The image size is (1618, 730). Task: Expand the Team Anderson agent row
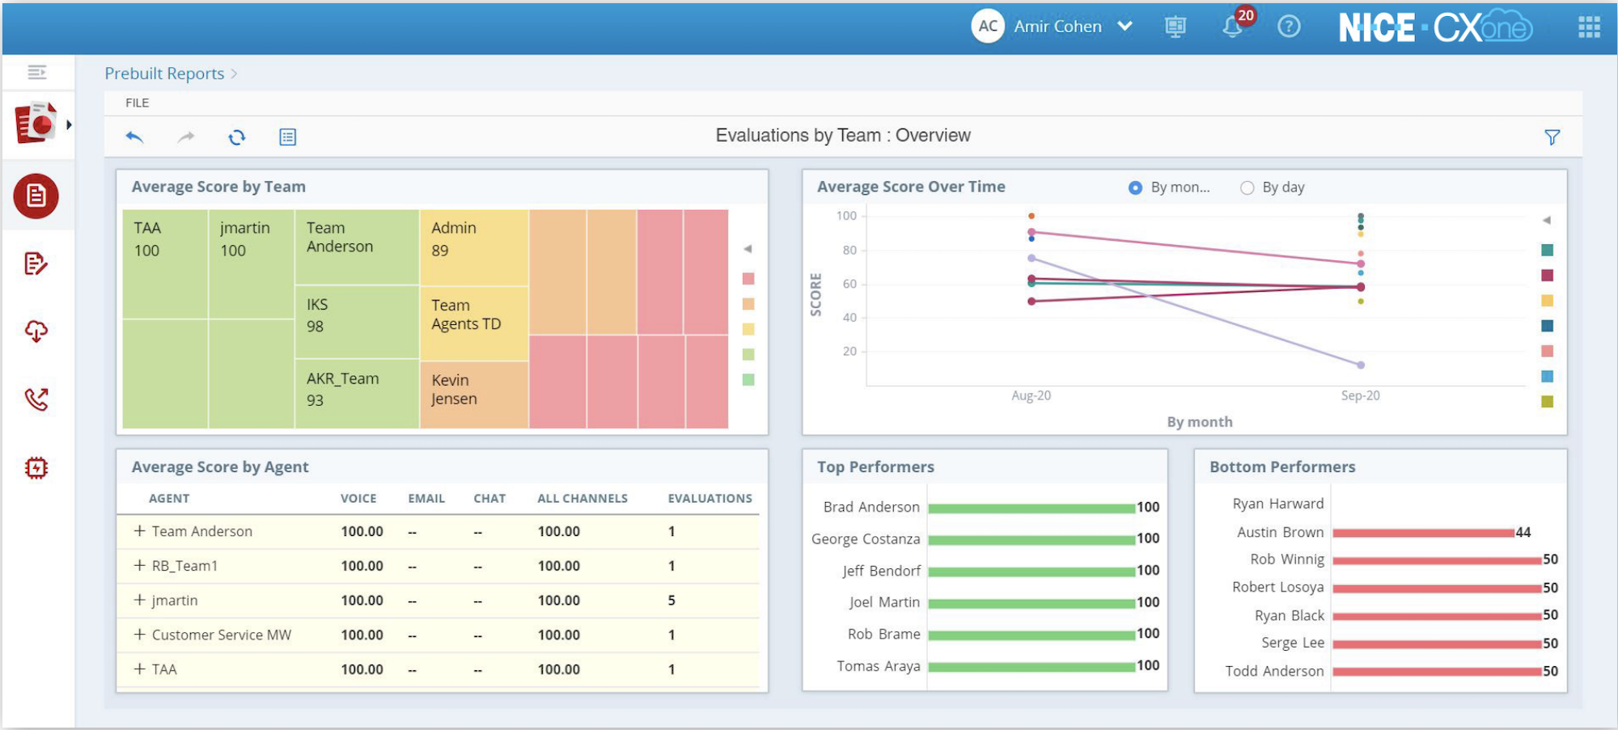click(x=139, y=531)
